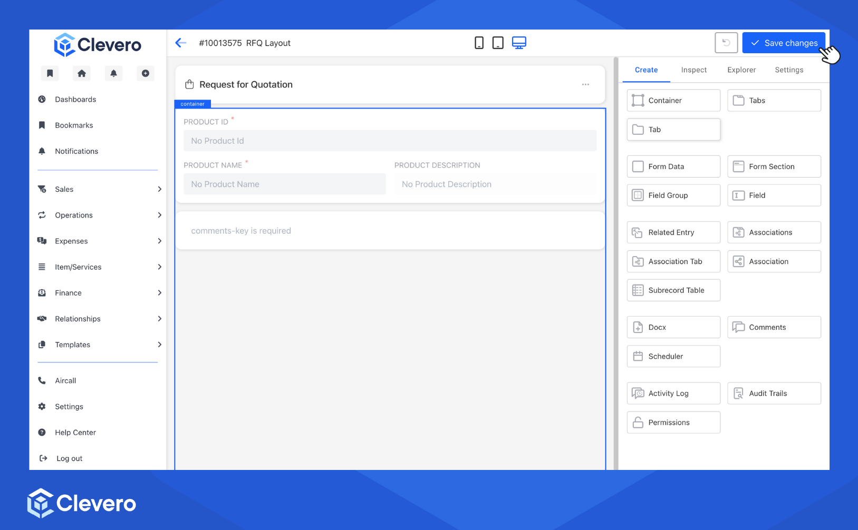The width and height of the screenshot is (858, 530).
Task: Switch to mobile phone preview
Action: pyautogui.click(x=479, y=43)
